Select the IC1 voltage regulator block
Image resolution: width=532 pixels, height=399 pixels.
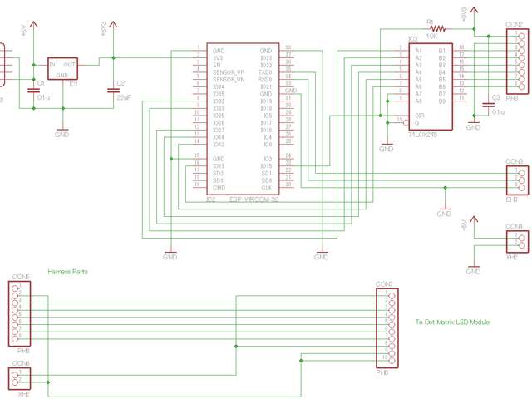tap(62, 69)
